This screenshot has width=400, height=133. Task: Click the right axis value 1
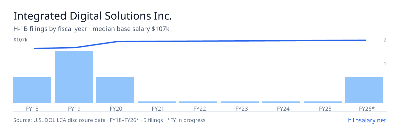(385, 64)
